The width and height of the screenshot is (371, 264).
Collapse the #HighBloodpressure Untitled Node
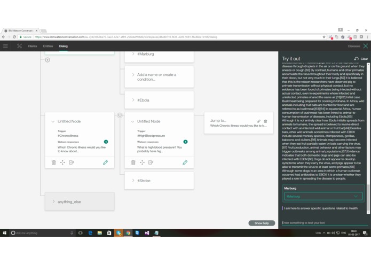click(132, 121)
